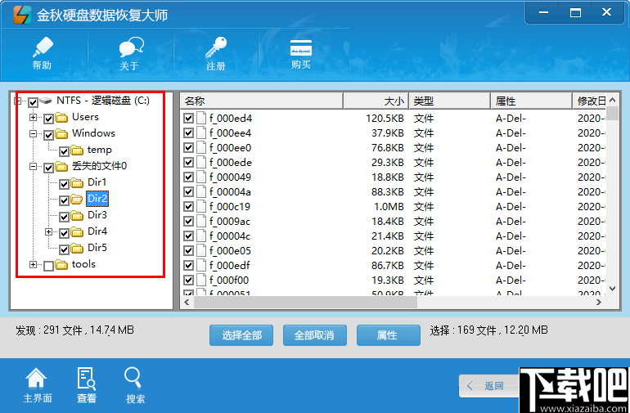Viewport: 630px width, 413px height.
Task: Click the 选择全部 button
Action: click(241, 335)
